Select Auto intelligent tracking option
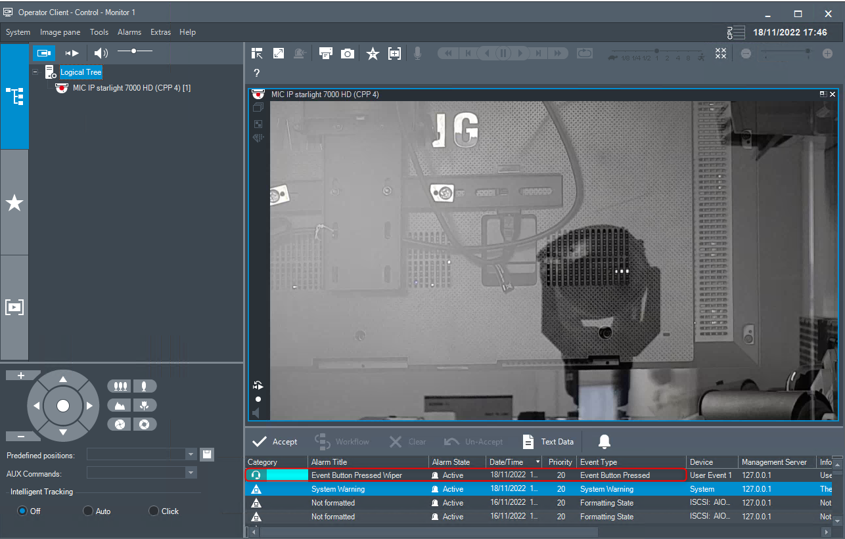Image resolution: width=845 pixels, height=539 pixels. (x=89, y=511)
